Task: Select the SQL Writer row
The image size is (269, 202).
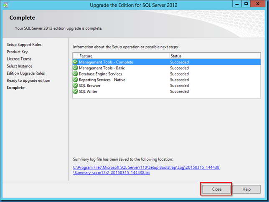Action: tap(167, 91)
